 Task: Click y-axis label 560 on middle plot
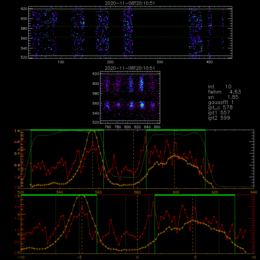pyautogui.click(x=96, y=103)
